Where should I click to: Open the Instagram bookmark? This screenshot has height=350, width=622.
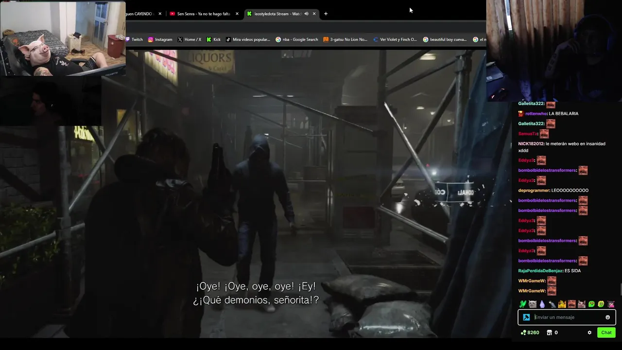160,39
